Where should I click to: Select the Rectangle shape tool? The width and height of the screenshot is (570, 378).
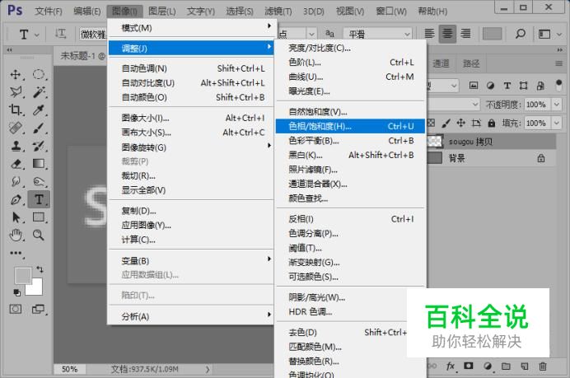coord(39,217)
